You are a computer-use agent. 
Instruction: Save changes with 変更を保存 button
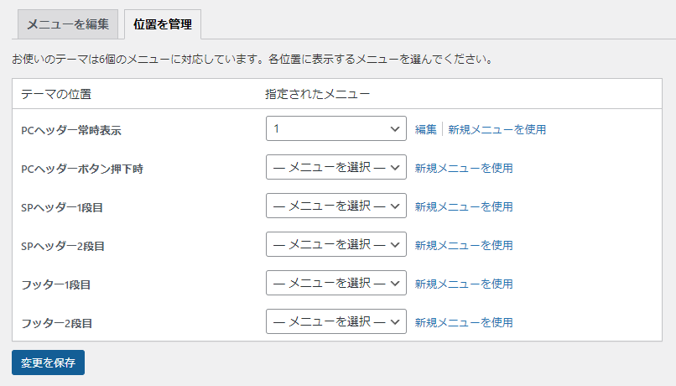point(49,363)
